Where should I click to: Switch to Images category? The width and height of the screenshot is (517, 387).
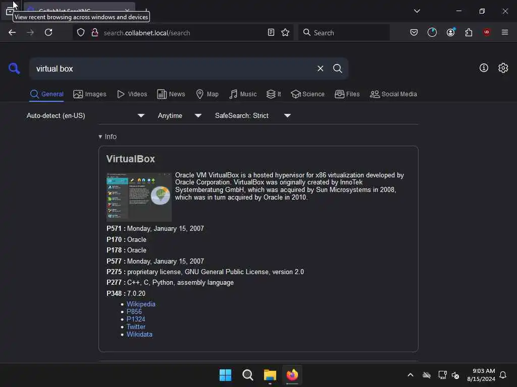90,94
